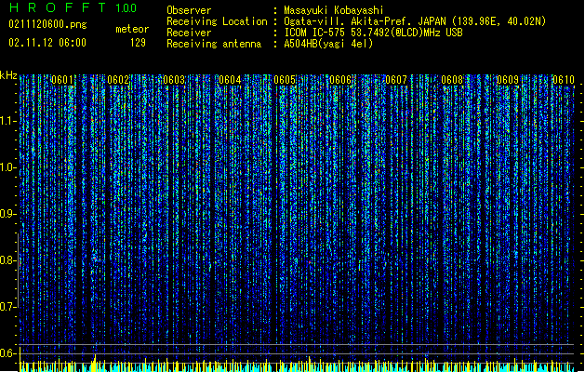Click the 0607 time marker
This screenshot has width=585, height=372.
(396, 80)
